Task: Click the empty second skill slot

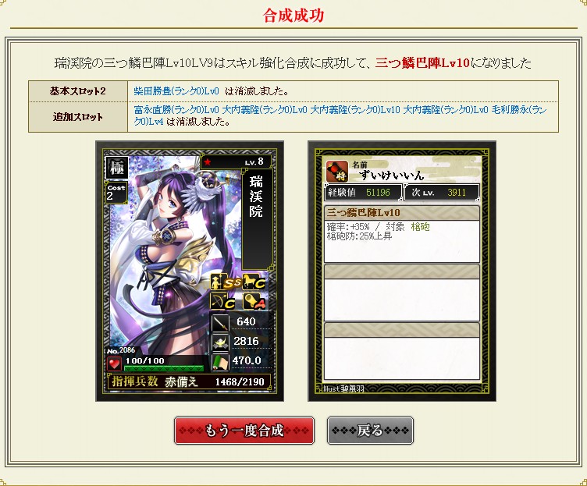Action: [x=401, y=293]
